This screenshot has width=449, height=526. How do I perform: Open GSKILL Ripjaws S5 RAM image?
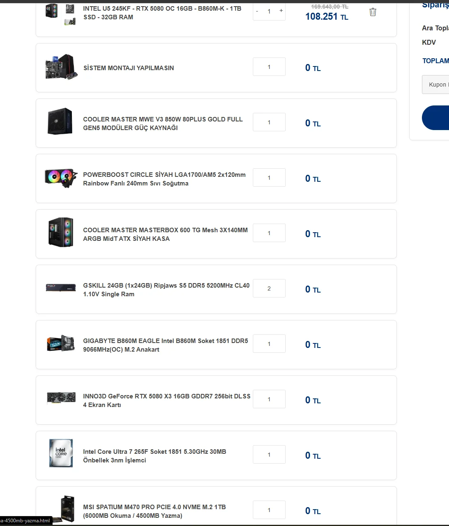pos(61,288)
